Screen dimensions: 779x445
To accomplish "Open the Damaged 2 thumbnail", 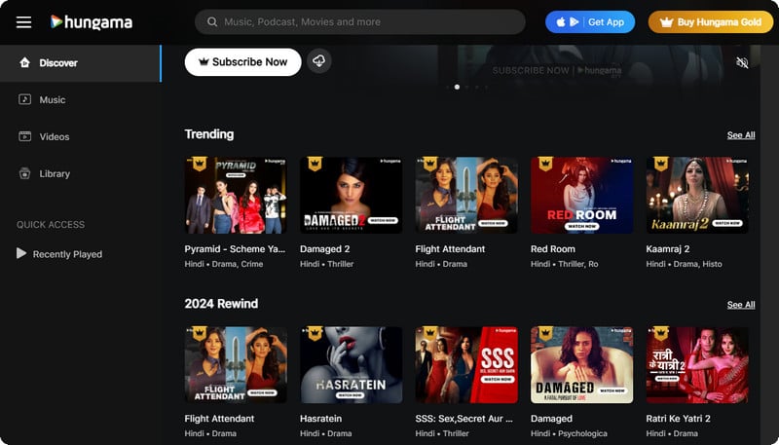I will pyautogui.click(x=352, y=195).
